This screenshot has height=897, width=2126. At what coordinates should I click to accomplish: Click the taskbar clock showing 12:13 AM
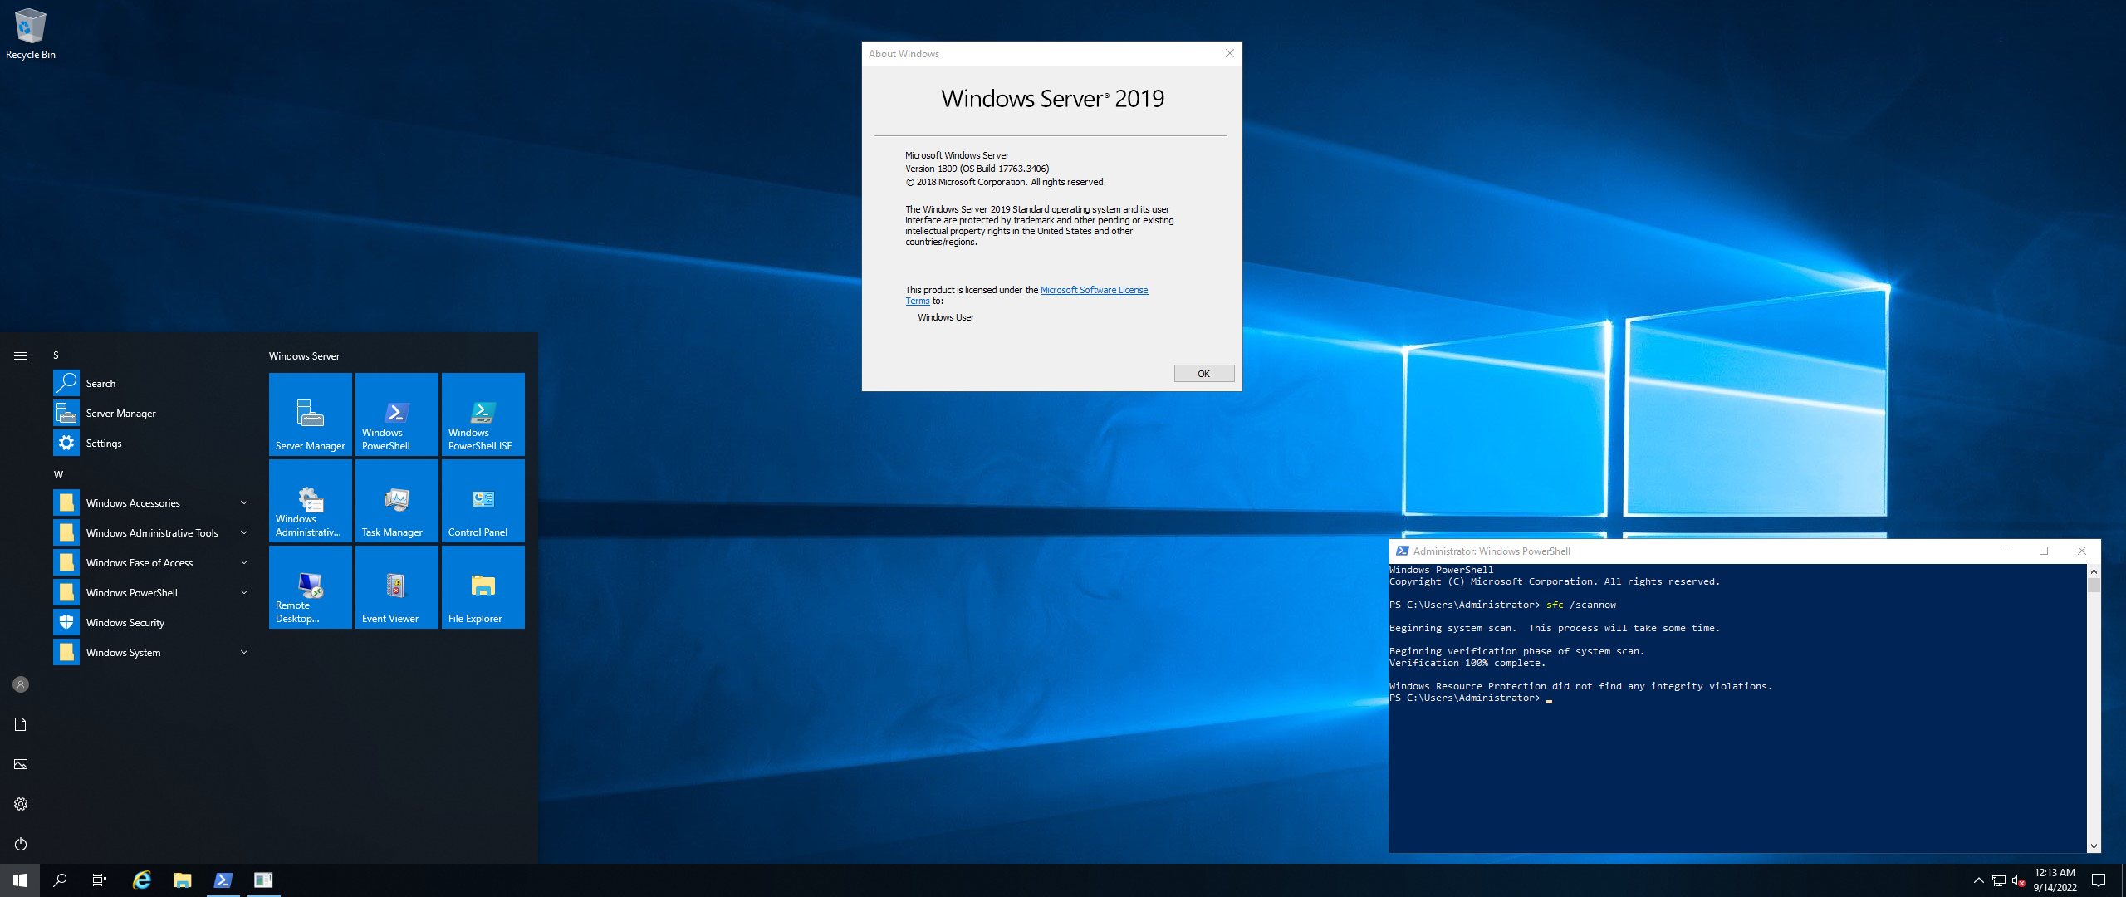coord(2055,880)
